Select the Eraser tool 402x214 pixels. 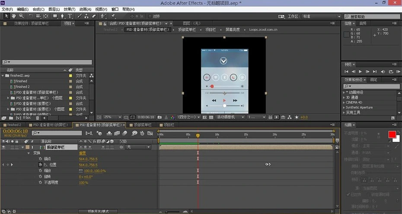pos(94,16)
